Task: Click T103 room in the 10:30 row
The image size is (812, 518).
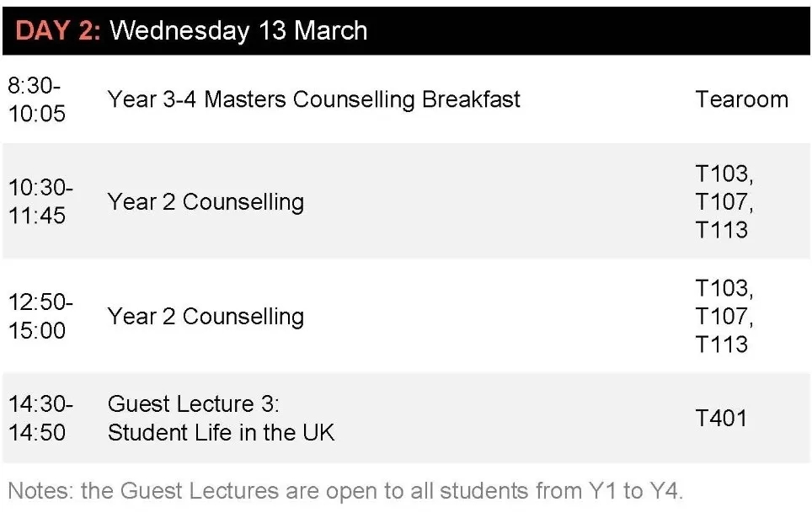Action: (x=724, y=174)
